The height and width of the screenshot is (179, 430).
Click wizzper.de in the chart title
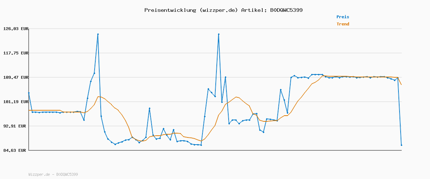tap(218, 10)
